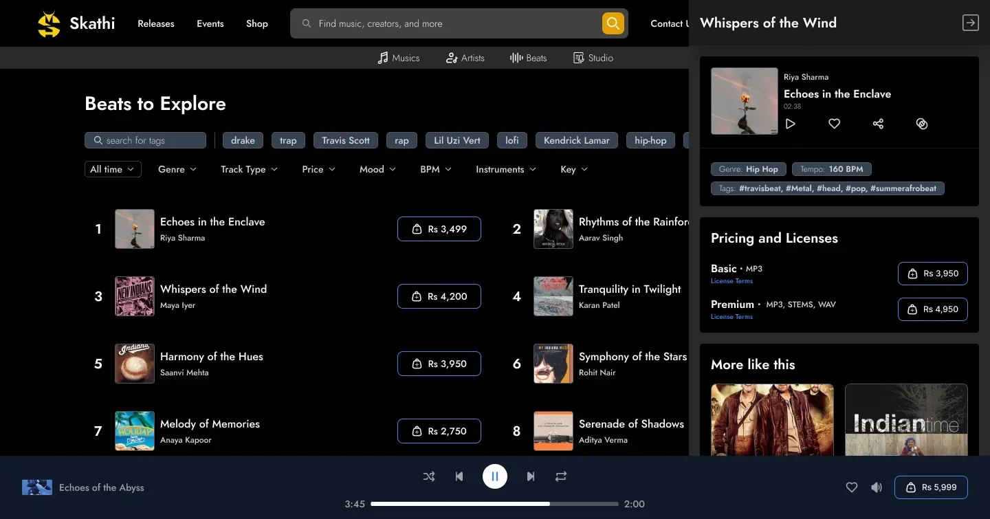
Task: Open the Beats tab
Action: click(x=529, y=58)
